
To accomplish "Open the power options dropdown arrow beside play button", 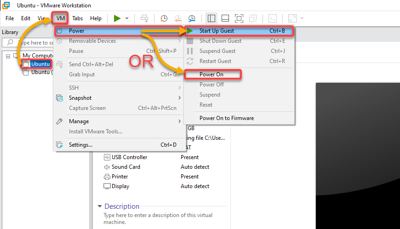I will [127, 18].
